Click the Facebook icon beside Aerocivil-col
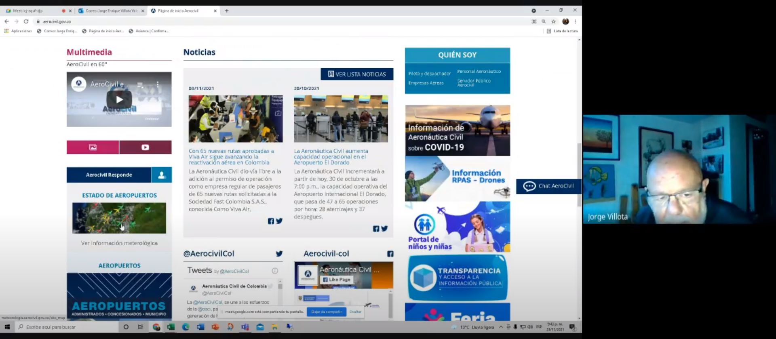 click(x=390, y=254)
